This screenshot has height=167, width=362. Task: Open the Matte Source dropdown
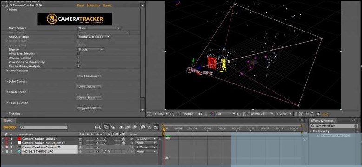click(x=99, y=28)
